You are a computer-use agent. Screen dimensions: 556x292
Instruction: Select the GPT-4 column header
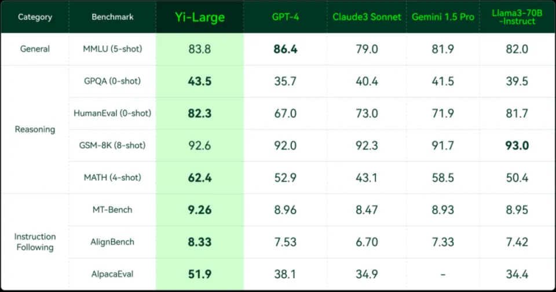[x=285, y=17]
